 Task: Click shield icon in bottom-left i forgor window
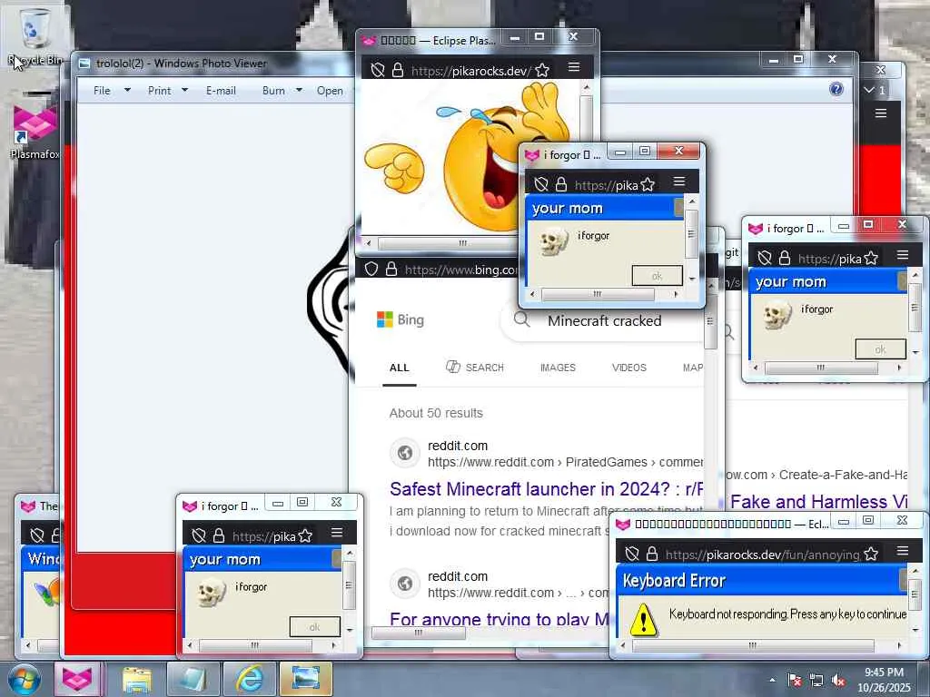click(x=199, y=535)
